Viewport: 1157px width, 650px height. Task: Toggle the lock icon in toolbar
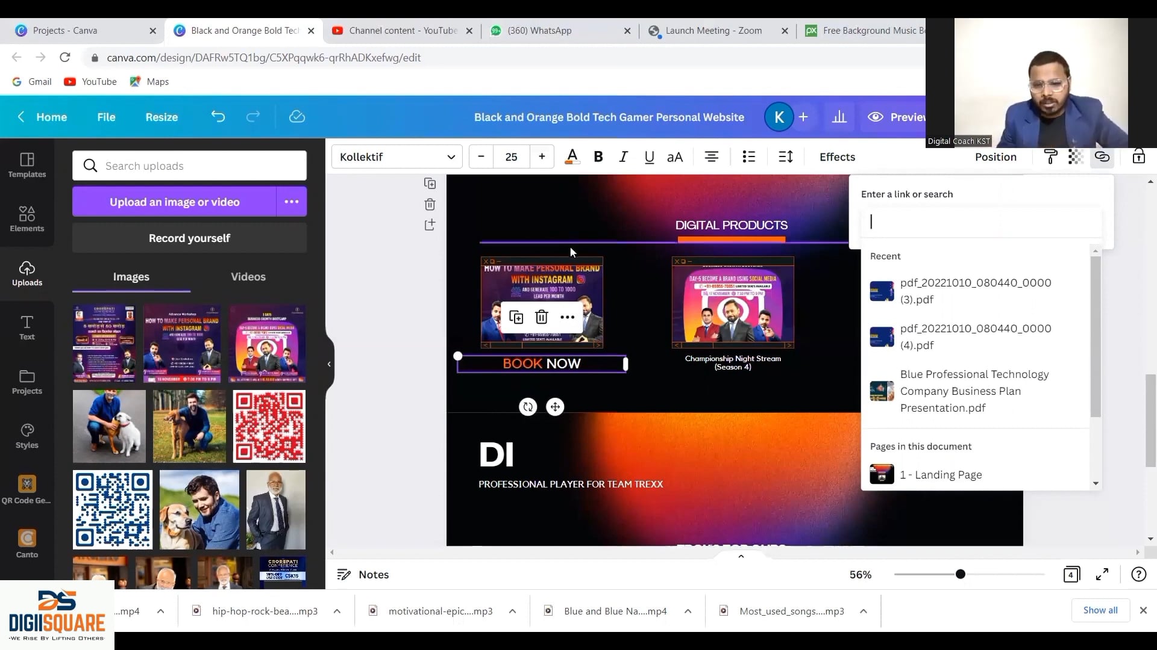tap(1138, 157)
